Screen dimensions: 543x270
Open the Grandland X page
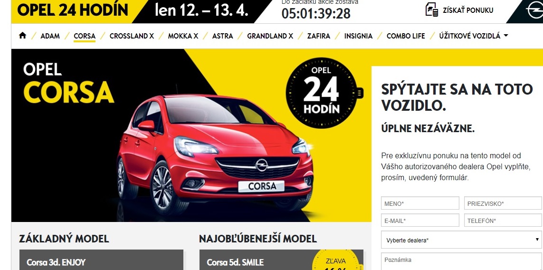[270, 36]
